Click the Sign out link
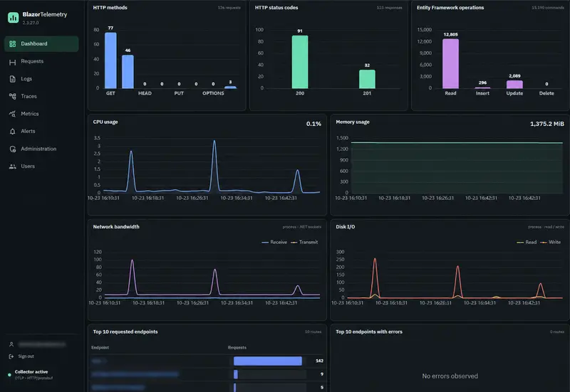The height and width of the screenshot is (392, 570). (26, 356)
